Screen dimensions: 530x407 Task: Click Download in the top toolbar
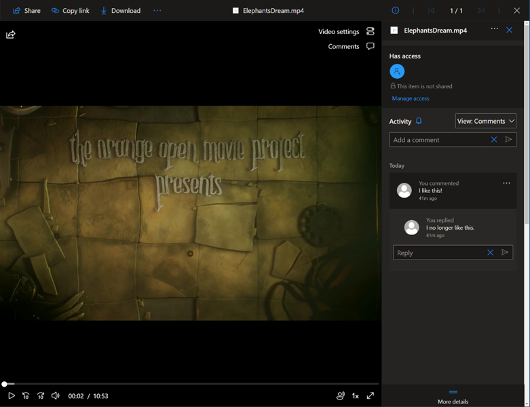click(120, 10)
